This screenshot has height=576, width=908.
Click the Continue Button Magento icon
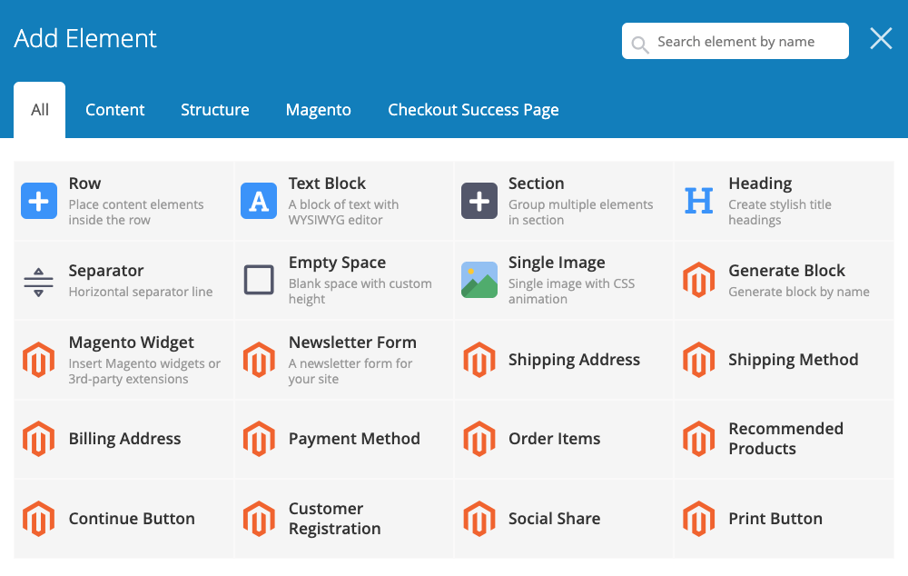(39, 519)
